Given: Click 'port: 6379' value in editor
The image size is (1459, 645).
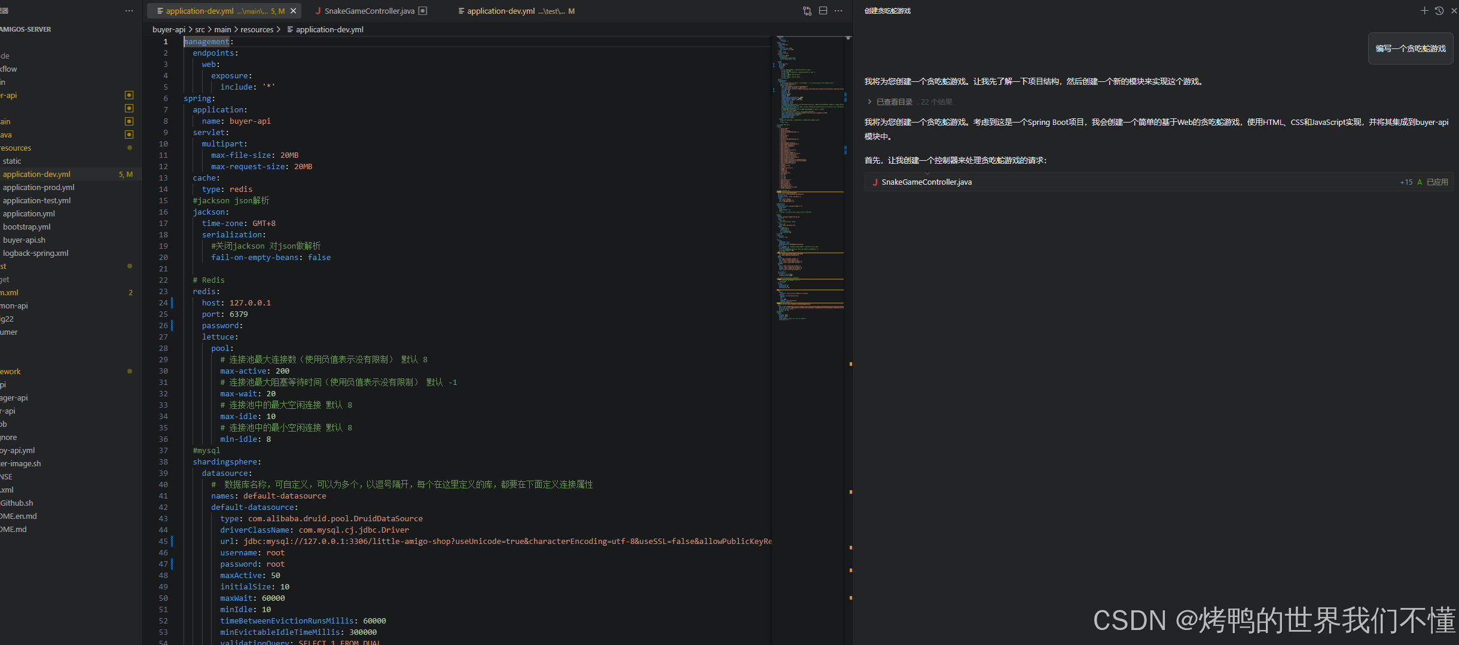Looking at the screenshot, I should pyautogui.click(x=239, y=314).
